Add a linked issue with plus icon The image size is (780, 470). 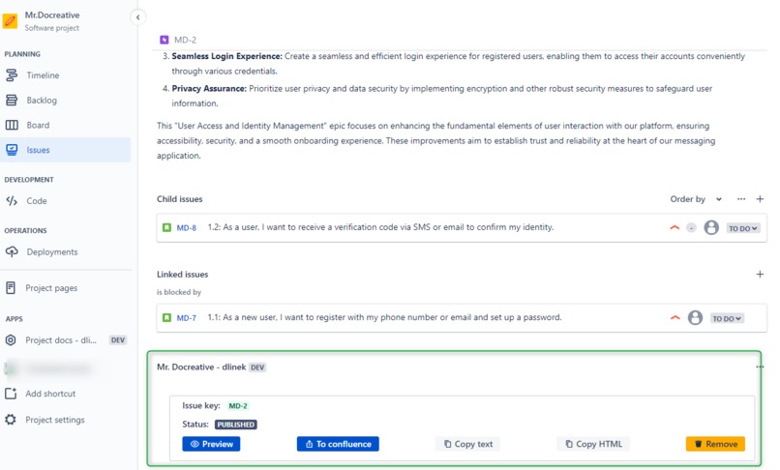pos(760,274)
